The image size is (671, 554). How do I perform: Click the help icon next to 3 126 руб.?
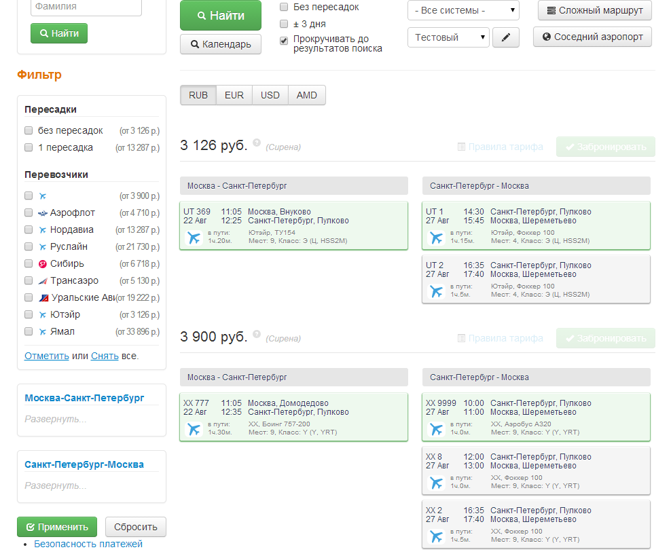click(x=257, y=143)
